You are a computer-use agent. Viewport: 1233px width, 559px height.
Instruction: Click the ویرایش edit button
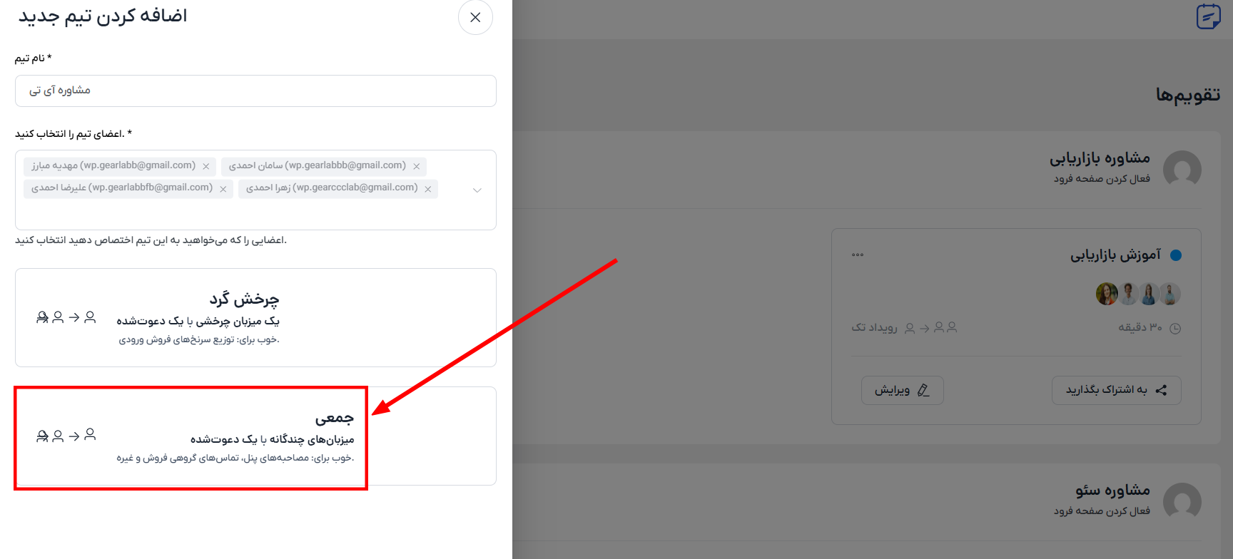(902, 390)
